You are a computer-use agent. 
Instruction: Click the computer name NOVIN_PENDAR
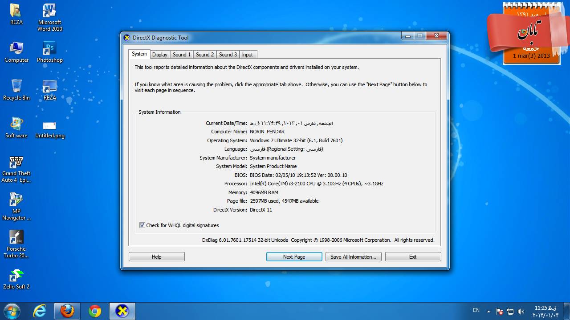coord(267,132)
